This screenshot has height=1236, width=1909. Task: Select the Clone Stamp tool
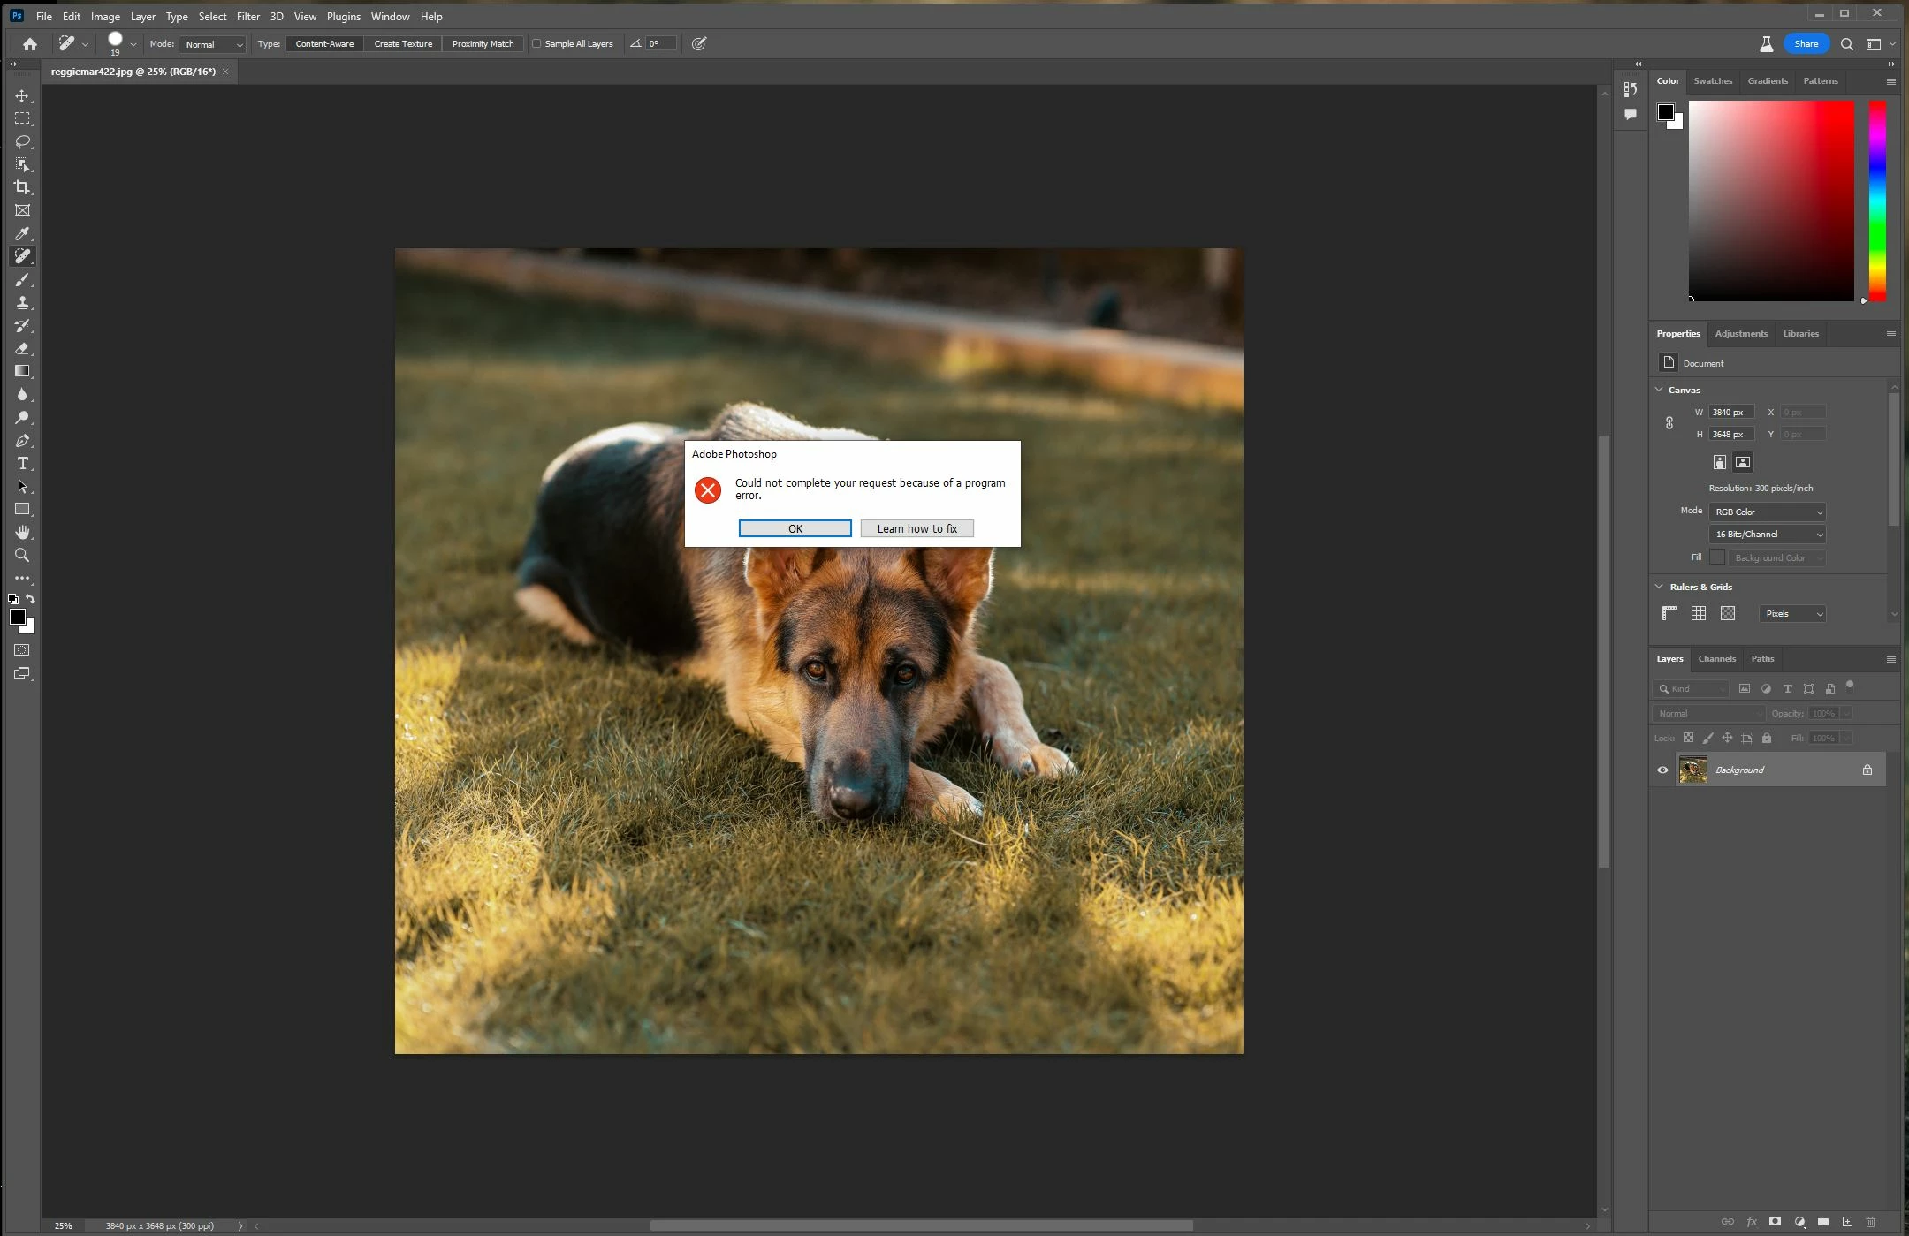22,302
